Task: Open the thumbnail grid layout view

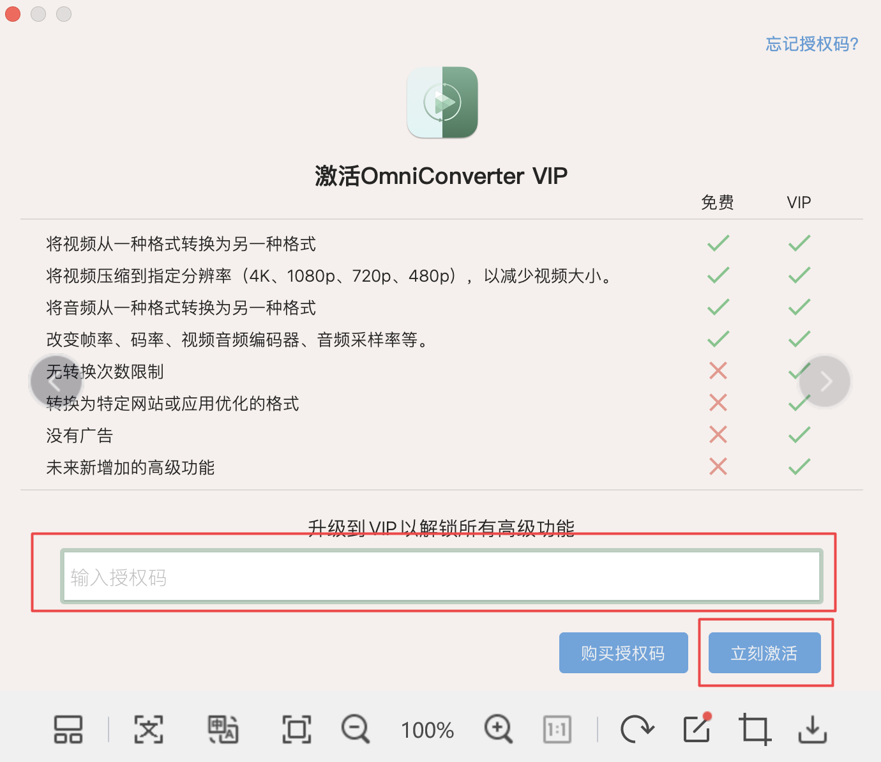Action: coord(68,729)
